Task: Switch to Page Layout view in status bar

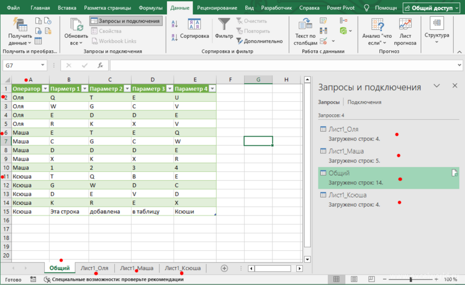Action: point(354,280)
